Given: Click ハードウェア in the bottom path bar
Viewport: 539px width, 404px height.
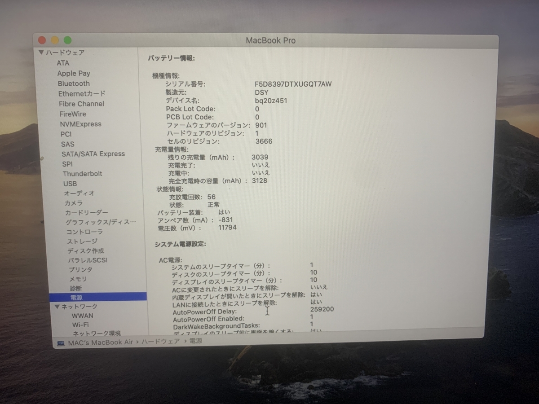Looking at the screenshot, I should click(161, 342).
